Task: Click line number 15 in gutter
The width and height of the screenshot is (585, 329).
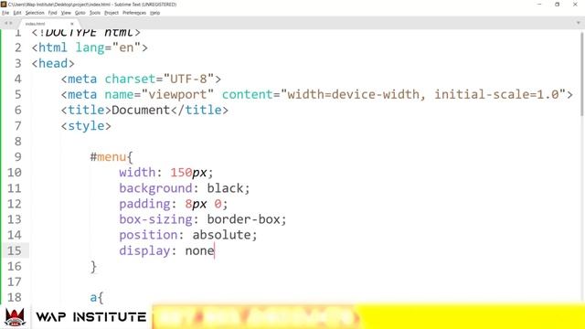Action: (x=15, y=250)
